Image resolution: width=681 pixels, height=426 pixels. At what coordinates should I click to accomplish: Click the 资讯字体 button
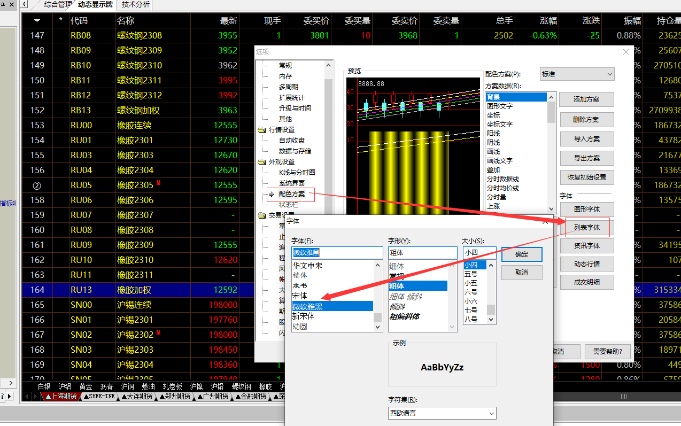[586, 245]
